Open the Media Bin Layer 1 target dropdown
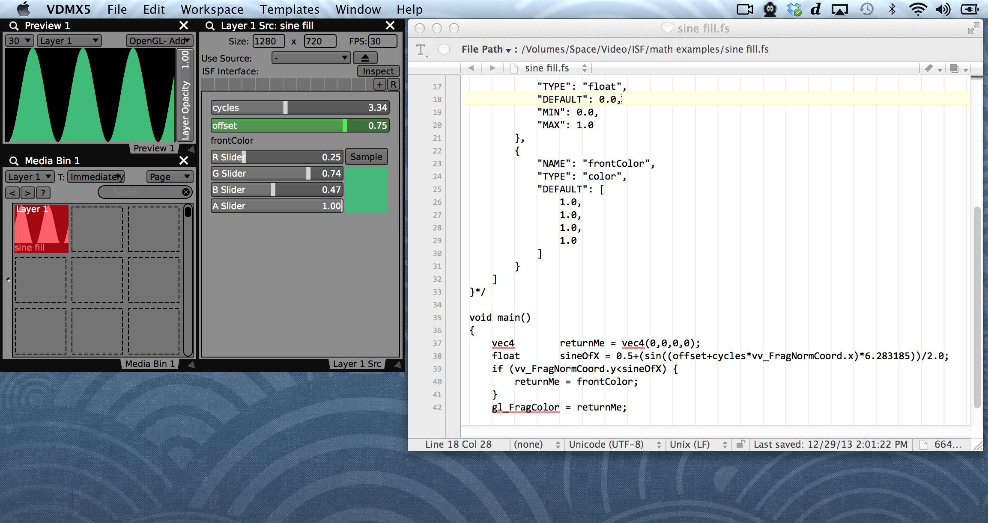The image size is (988, 523). [30, 177]
